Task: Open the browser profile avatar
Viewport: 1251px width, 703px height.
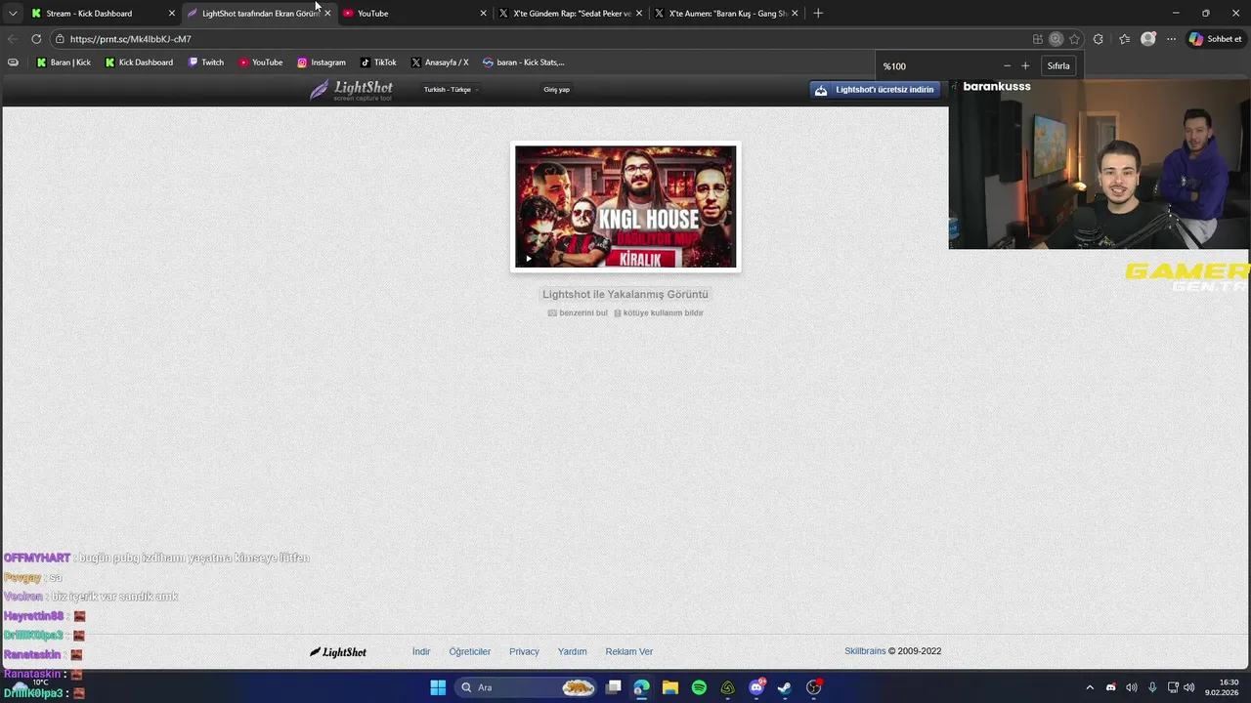Action: (1148, 39)
